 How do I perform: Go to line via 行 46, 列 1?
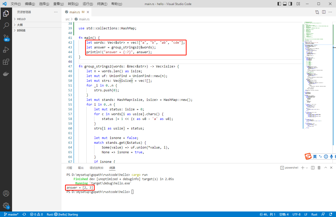click(268, 214)
